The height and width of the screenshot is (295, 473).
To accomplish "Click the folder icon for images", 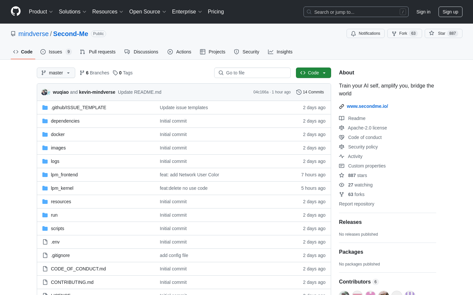I will point(45,148).
